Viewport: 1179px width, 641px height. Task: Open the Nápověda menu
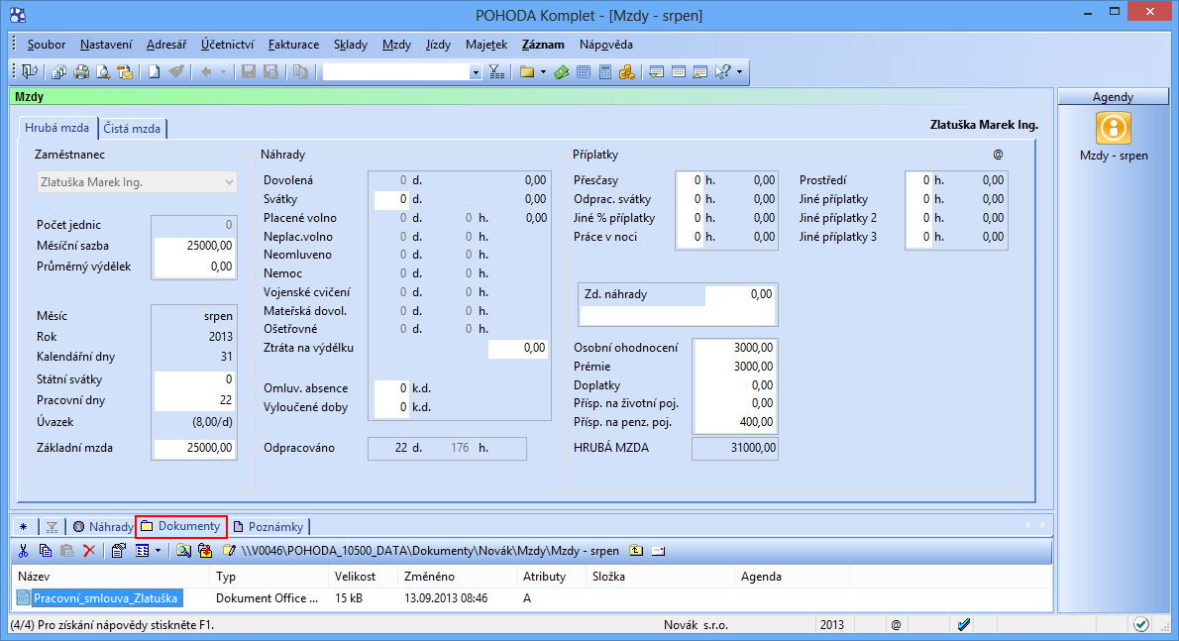coord(606,45)
